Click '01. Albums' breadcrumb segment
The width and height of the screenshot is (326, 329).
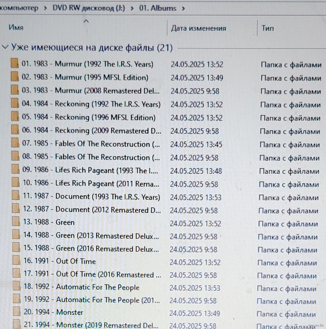158,8
